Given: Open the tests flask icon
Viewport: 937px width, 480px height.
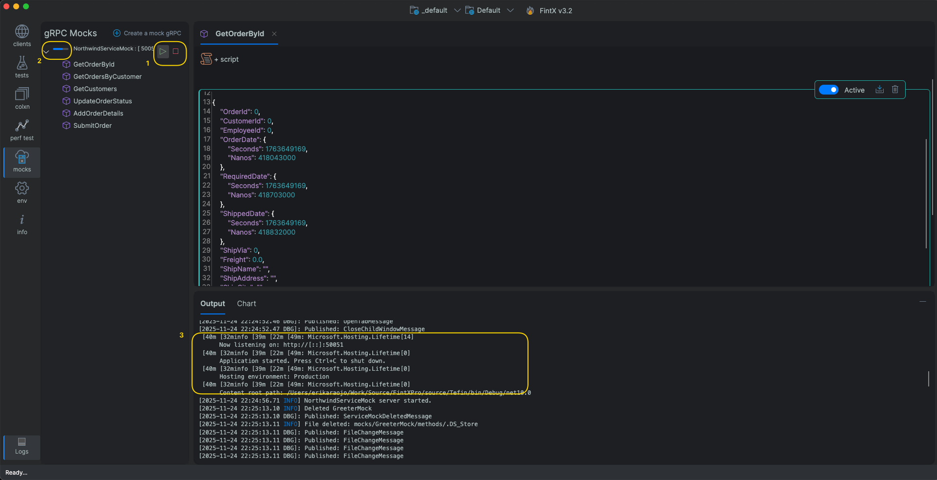Looking at the screenshot, I should point(22,67).
